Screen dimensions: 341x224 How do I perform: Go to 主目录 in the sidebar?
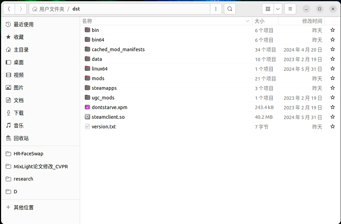40,50
